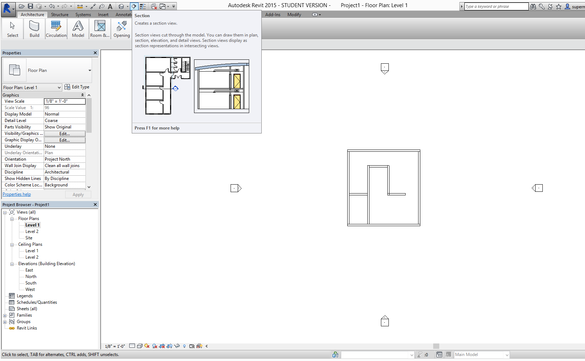
Task: Click the key Subscription Center icon
Action: (x=542, y=6)
